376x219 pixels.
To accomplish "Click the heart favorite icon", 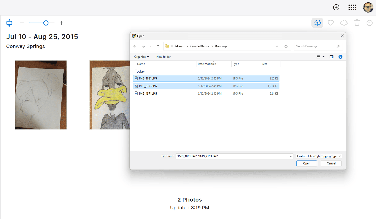I will tap(331, 23).
